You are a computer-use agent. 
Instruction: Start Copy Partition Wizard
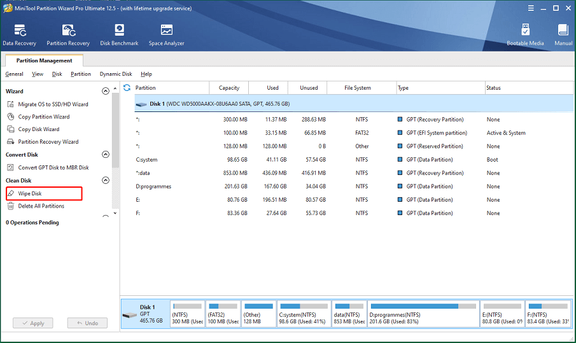pyautogui.click(x=44, y=117)
